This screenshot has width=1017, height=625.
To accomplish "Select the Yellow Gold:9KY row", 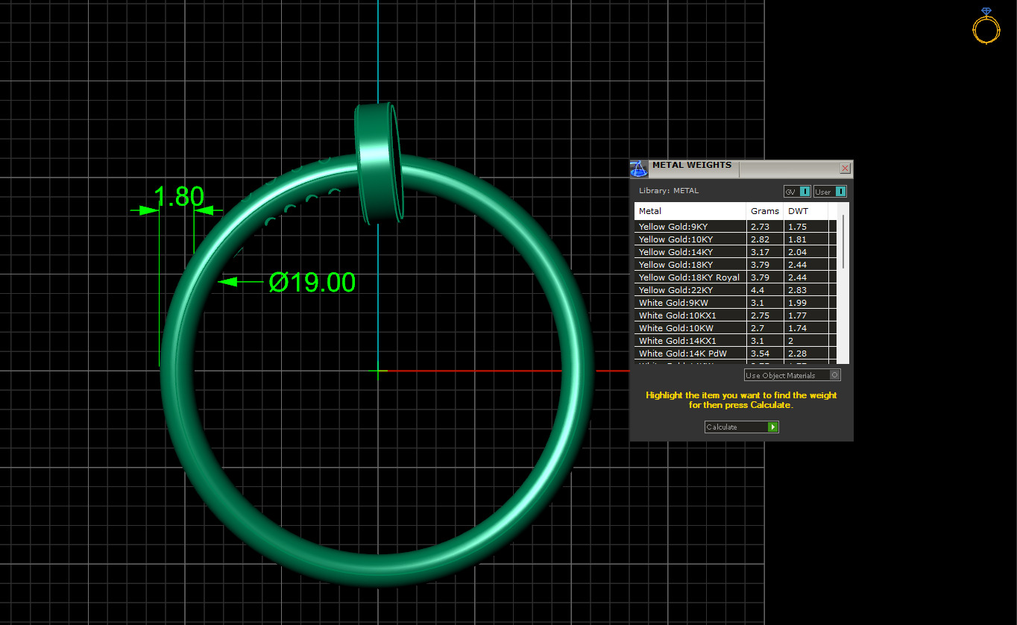I will (x=736, y=227).
